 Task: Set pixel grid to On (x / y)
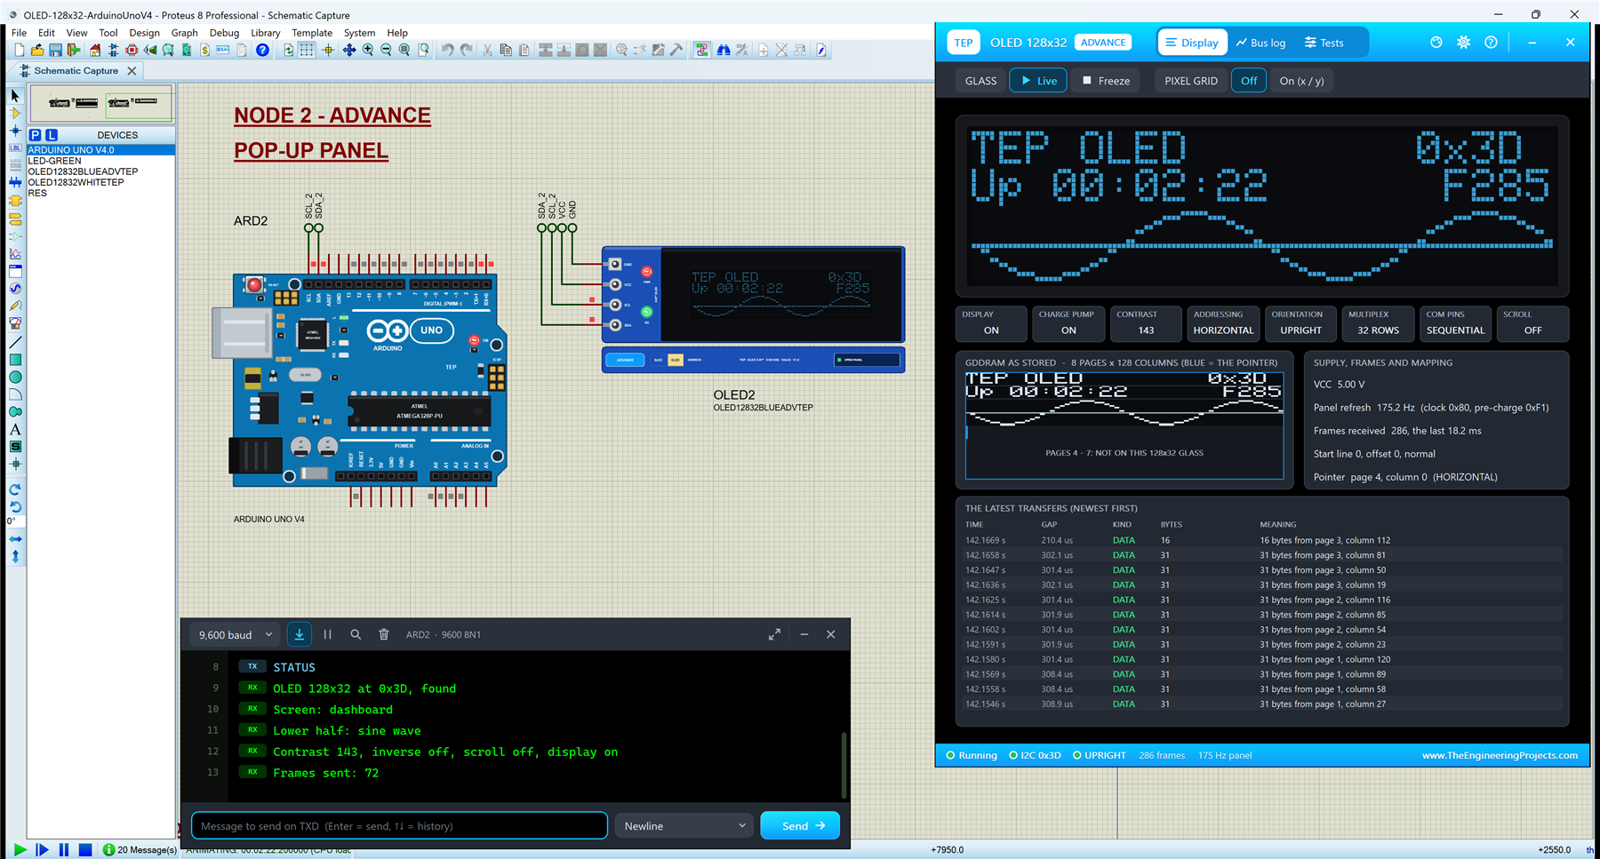[1301, 81]
